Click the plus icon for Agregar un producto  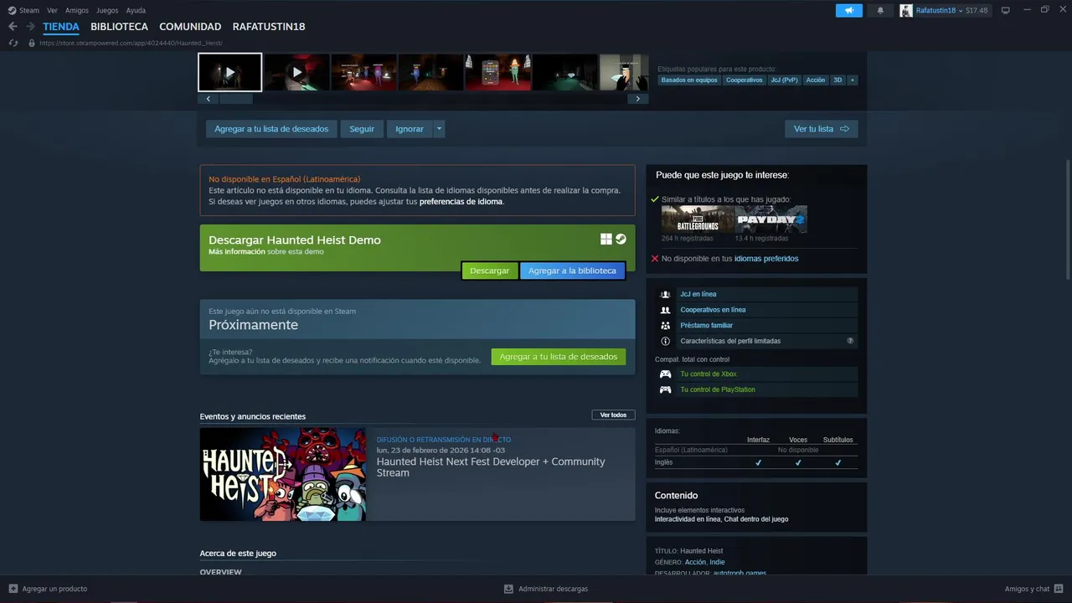point(13,589)
